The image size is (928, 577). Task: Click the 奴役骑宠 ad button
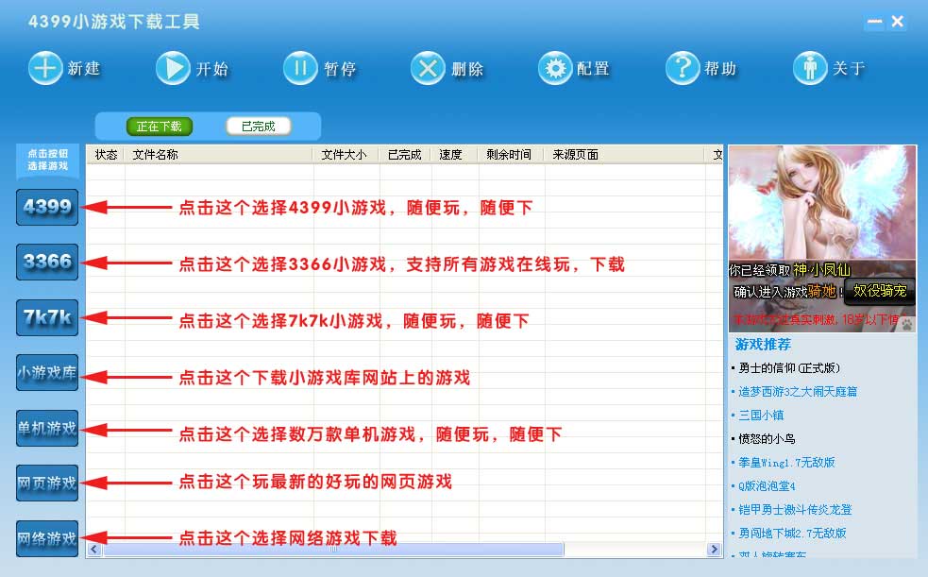pyautogui.click(x=880, y=291)
